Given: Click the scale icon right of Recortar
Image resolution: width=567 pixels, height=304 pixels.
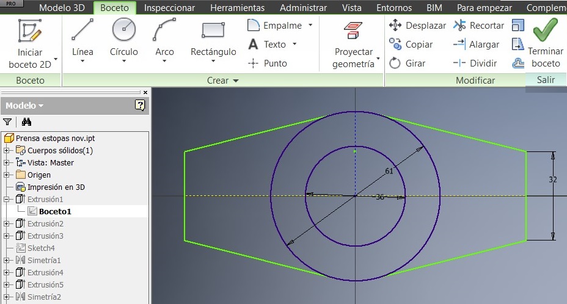Looking at the screenshot, I should tap(518, 25).
